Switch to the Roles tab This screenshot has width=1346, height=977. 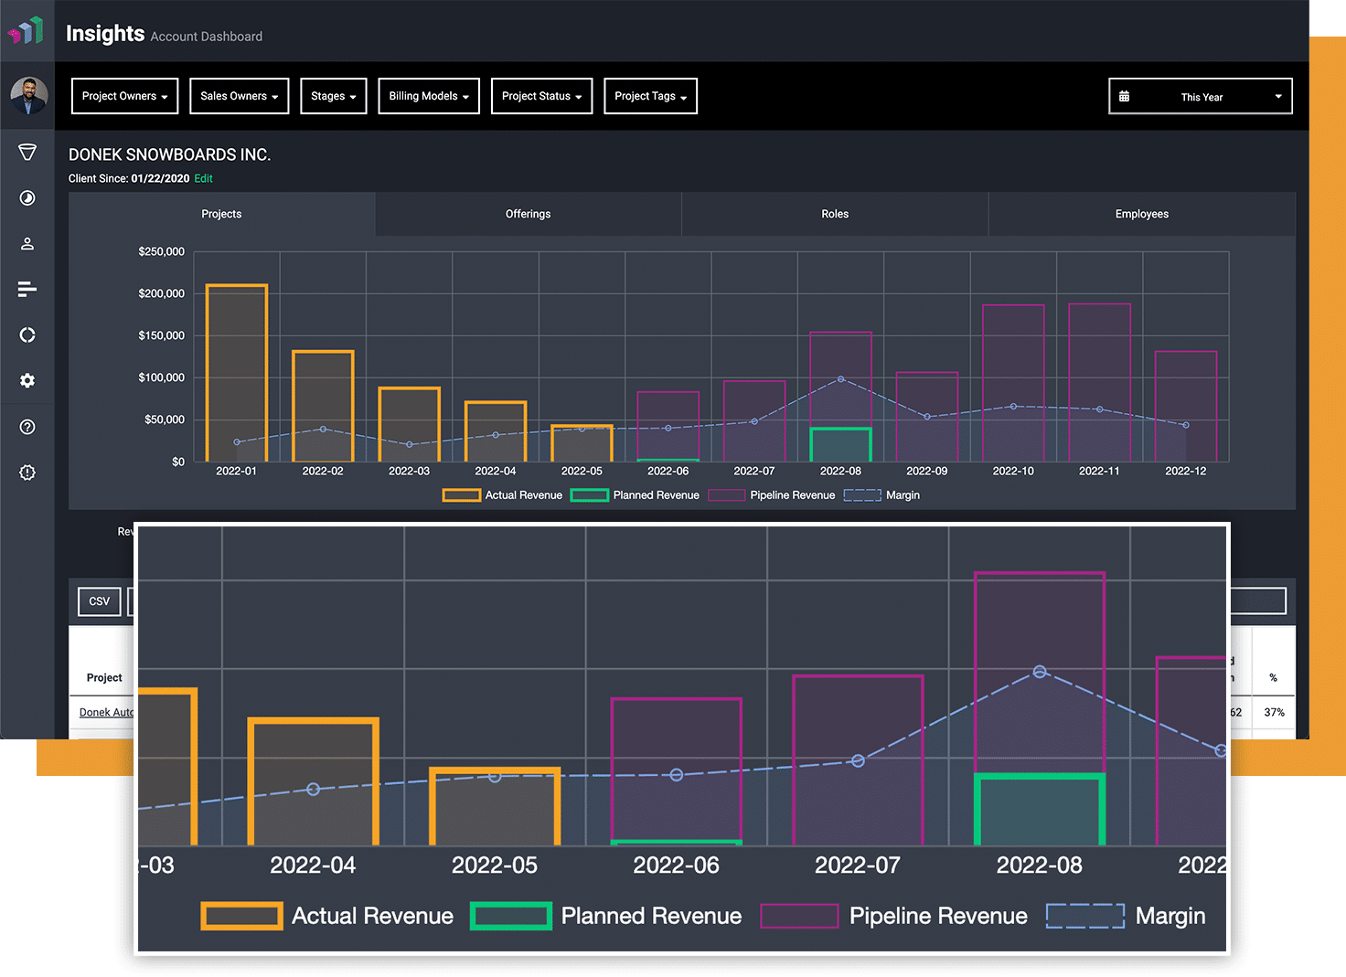click(835, 214)
